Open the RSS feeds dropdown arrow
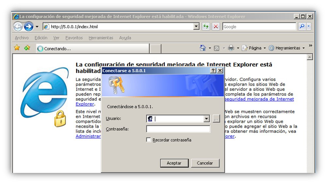This screenshot has height=184, width=327. point(224,48)
